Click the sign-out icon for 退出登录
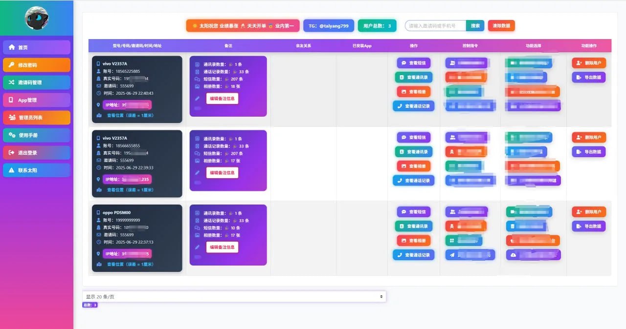 [x=12, y=153]
